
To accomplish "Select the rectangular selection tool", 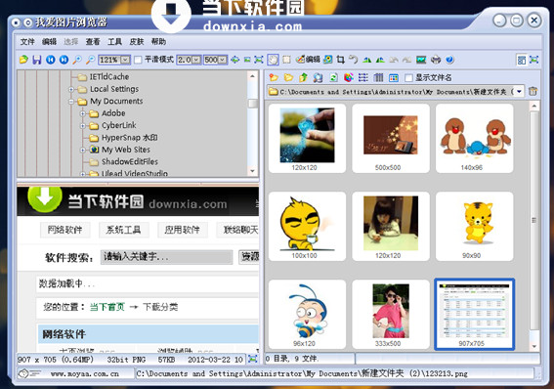I will pos(286,60).
